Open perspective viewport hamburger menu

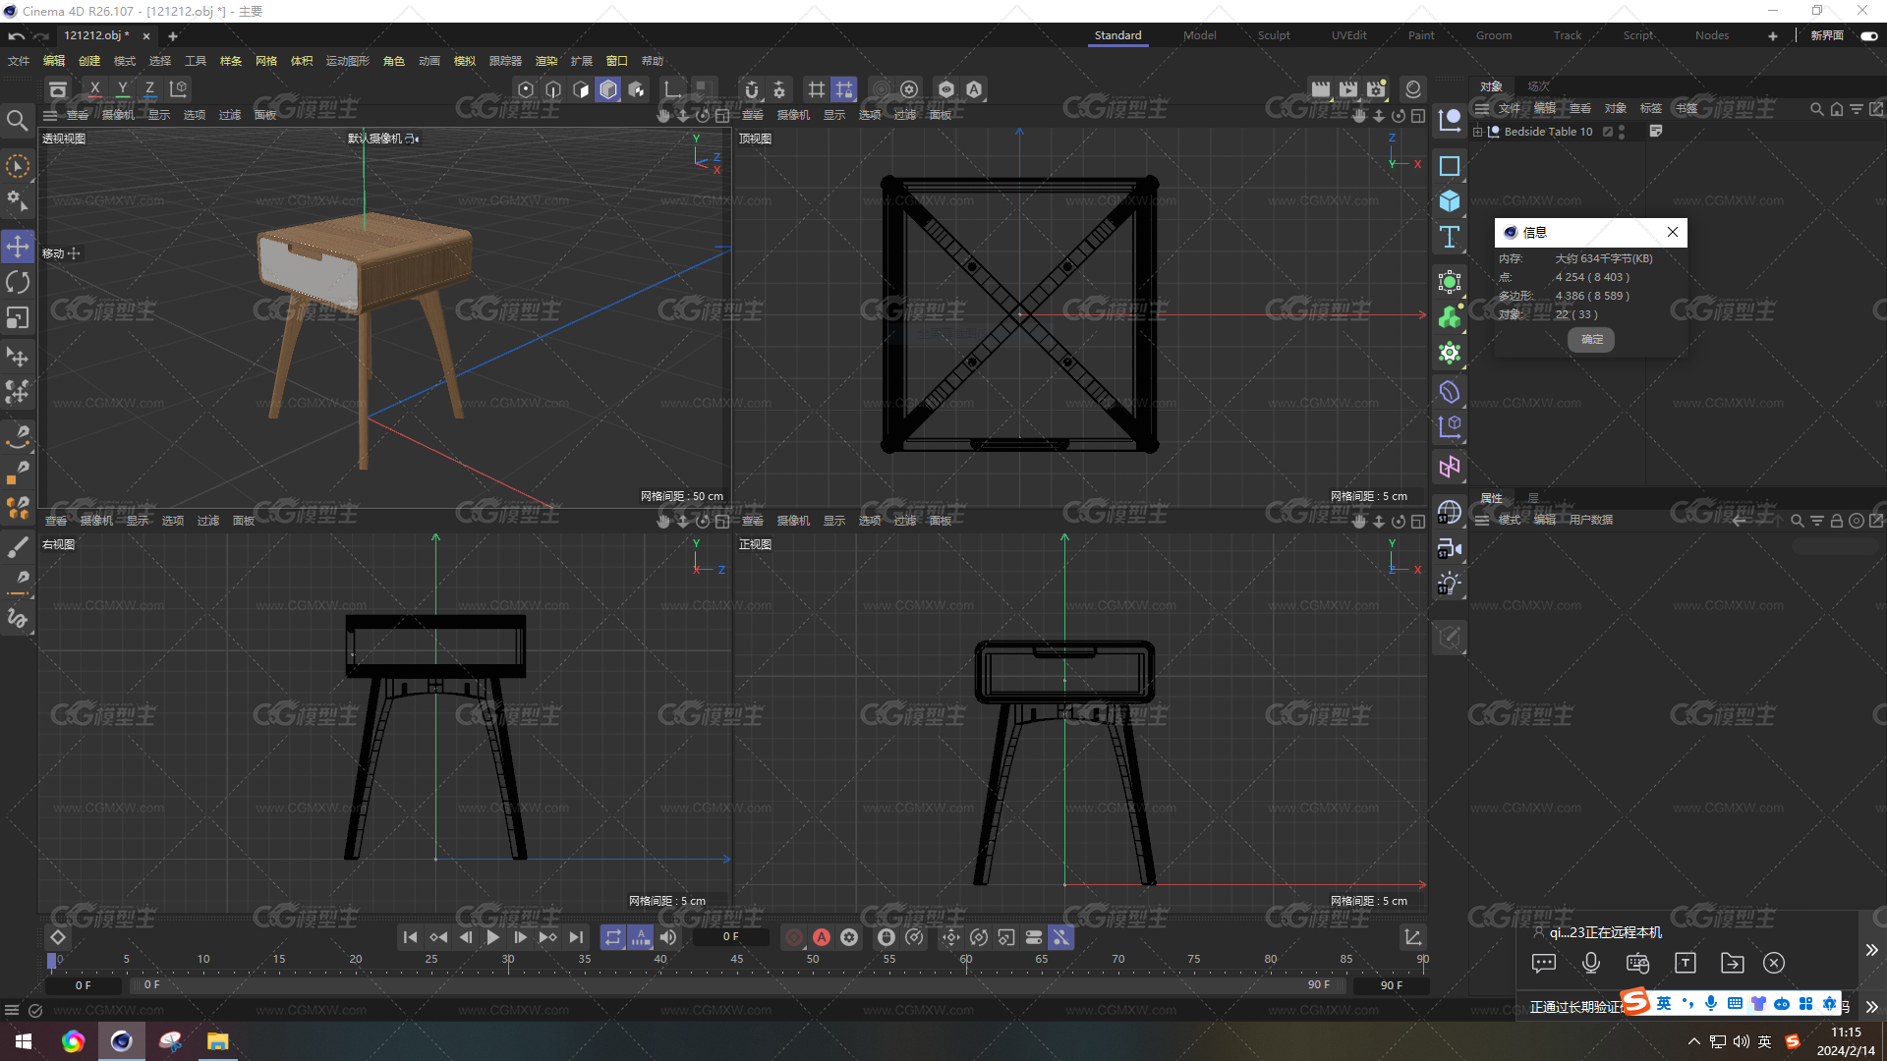[x=50, y=115]
